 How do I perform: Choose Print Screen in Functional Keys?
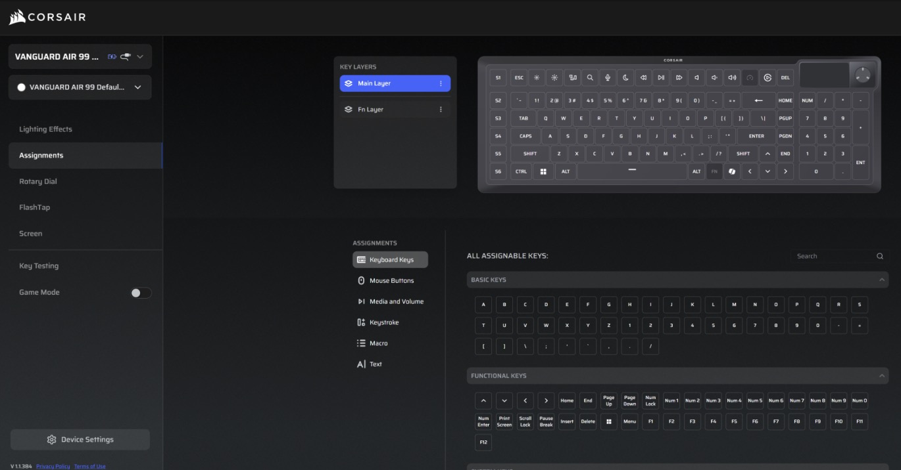click(x=504, y=421)
